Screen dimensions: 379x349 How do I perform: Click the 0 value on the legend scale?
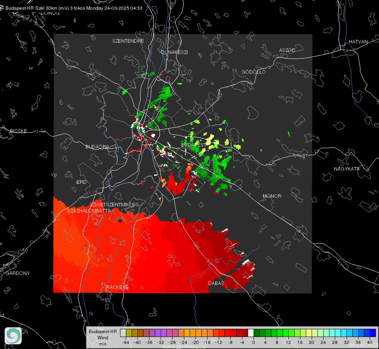(x=253, y=342)
